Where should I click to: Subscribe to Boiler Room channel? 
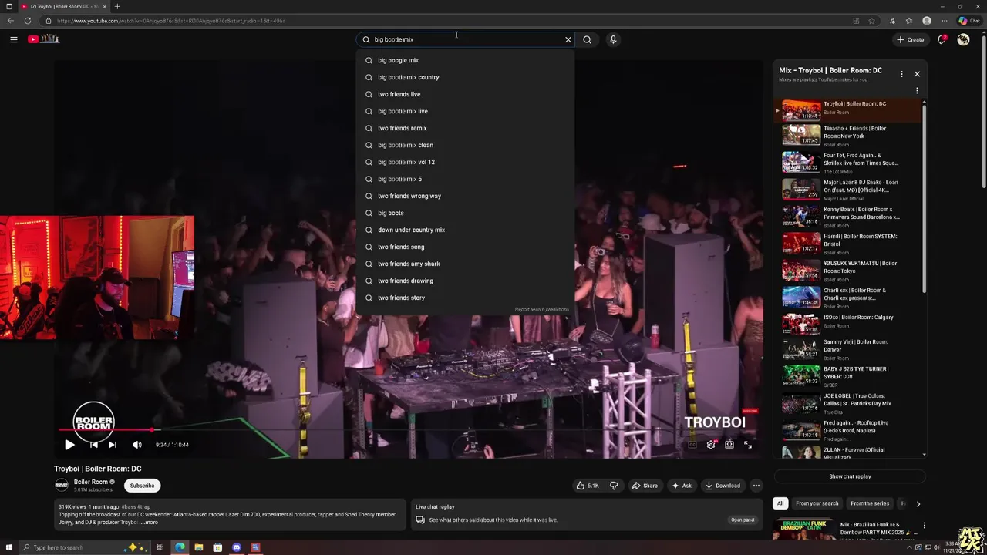pyautogui.click(x=142, y=486)
